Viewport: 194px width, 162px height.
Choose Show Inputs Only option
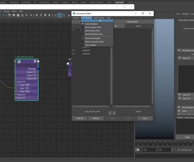click(92, 30)
